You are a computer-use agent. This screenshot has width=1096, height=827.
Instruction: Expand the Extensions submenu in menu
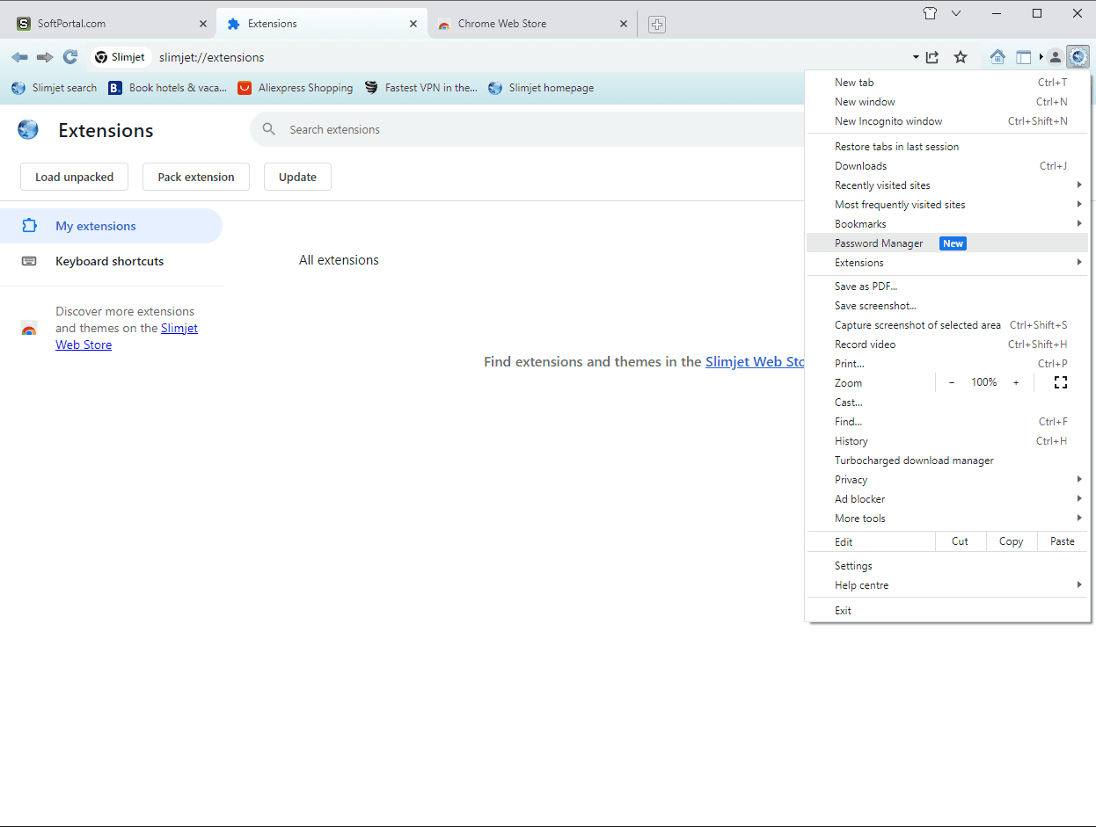click(947, 263)
